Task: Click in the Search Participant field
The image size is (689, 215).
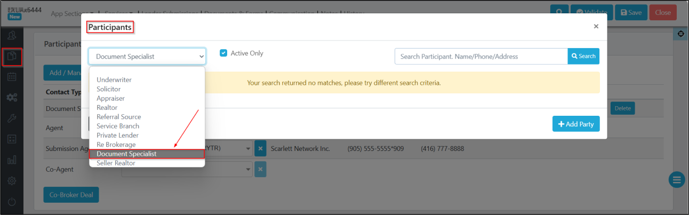Action: pos(481,57)
